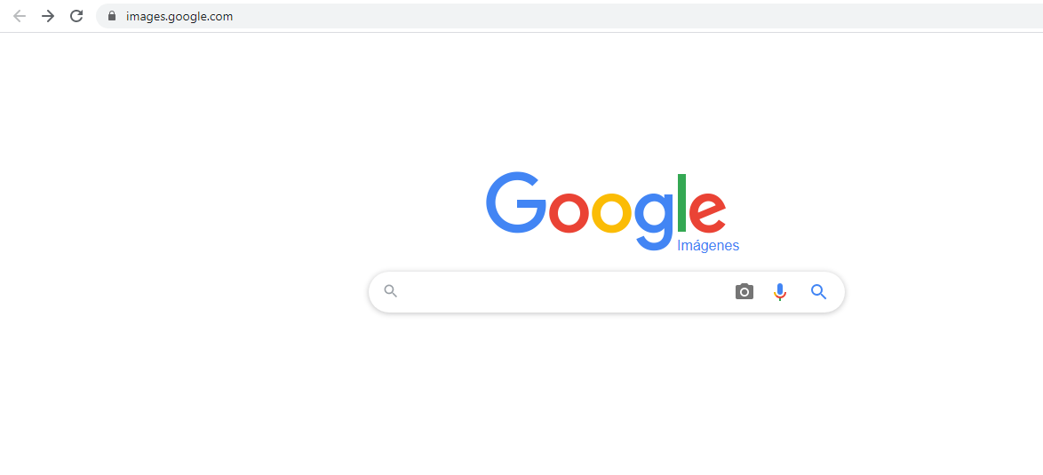Click the green letter l in the logo

point(681,202)
